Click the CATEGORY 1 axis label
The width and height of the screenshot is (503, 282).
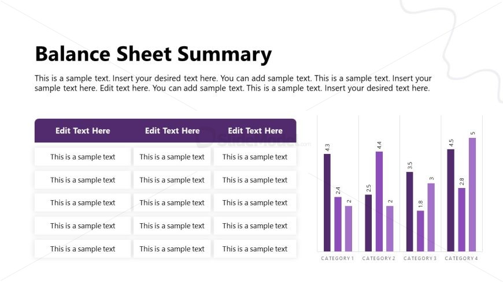(338, 258)
